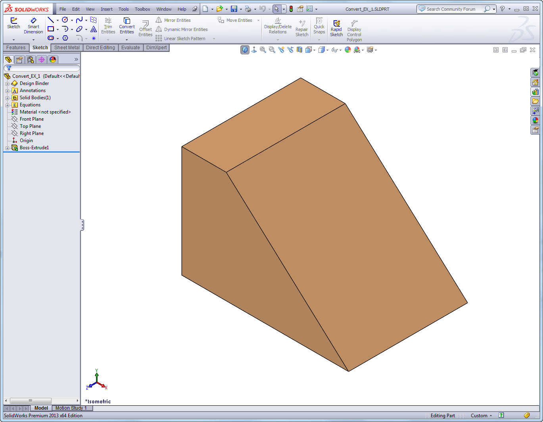Expand the Boss-Extrude1 tree node

pyautogui.click(x=7, y=148)
